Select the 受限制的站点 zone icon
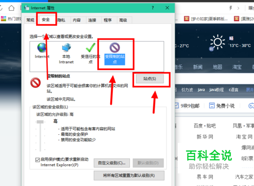This screenshot has height=186, width=254. pyautogui.click(x=115, y=48)
